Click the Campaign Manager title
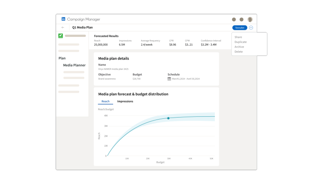 click(x=84, y=19)
